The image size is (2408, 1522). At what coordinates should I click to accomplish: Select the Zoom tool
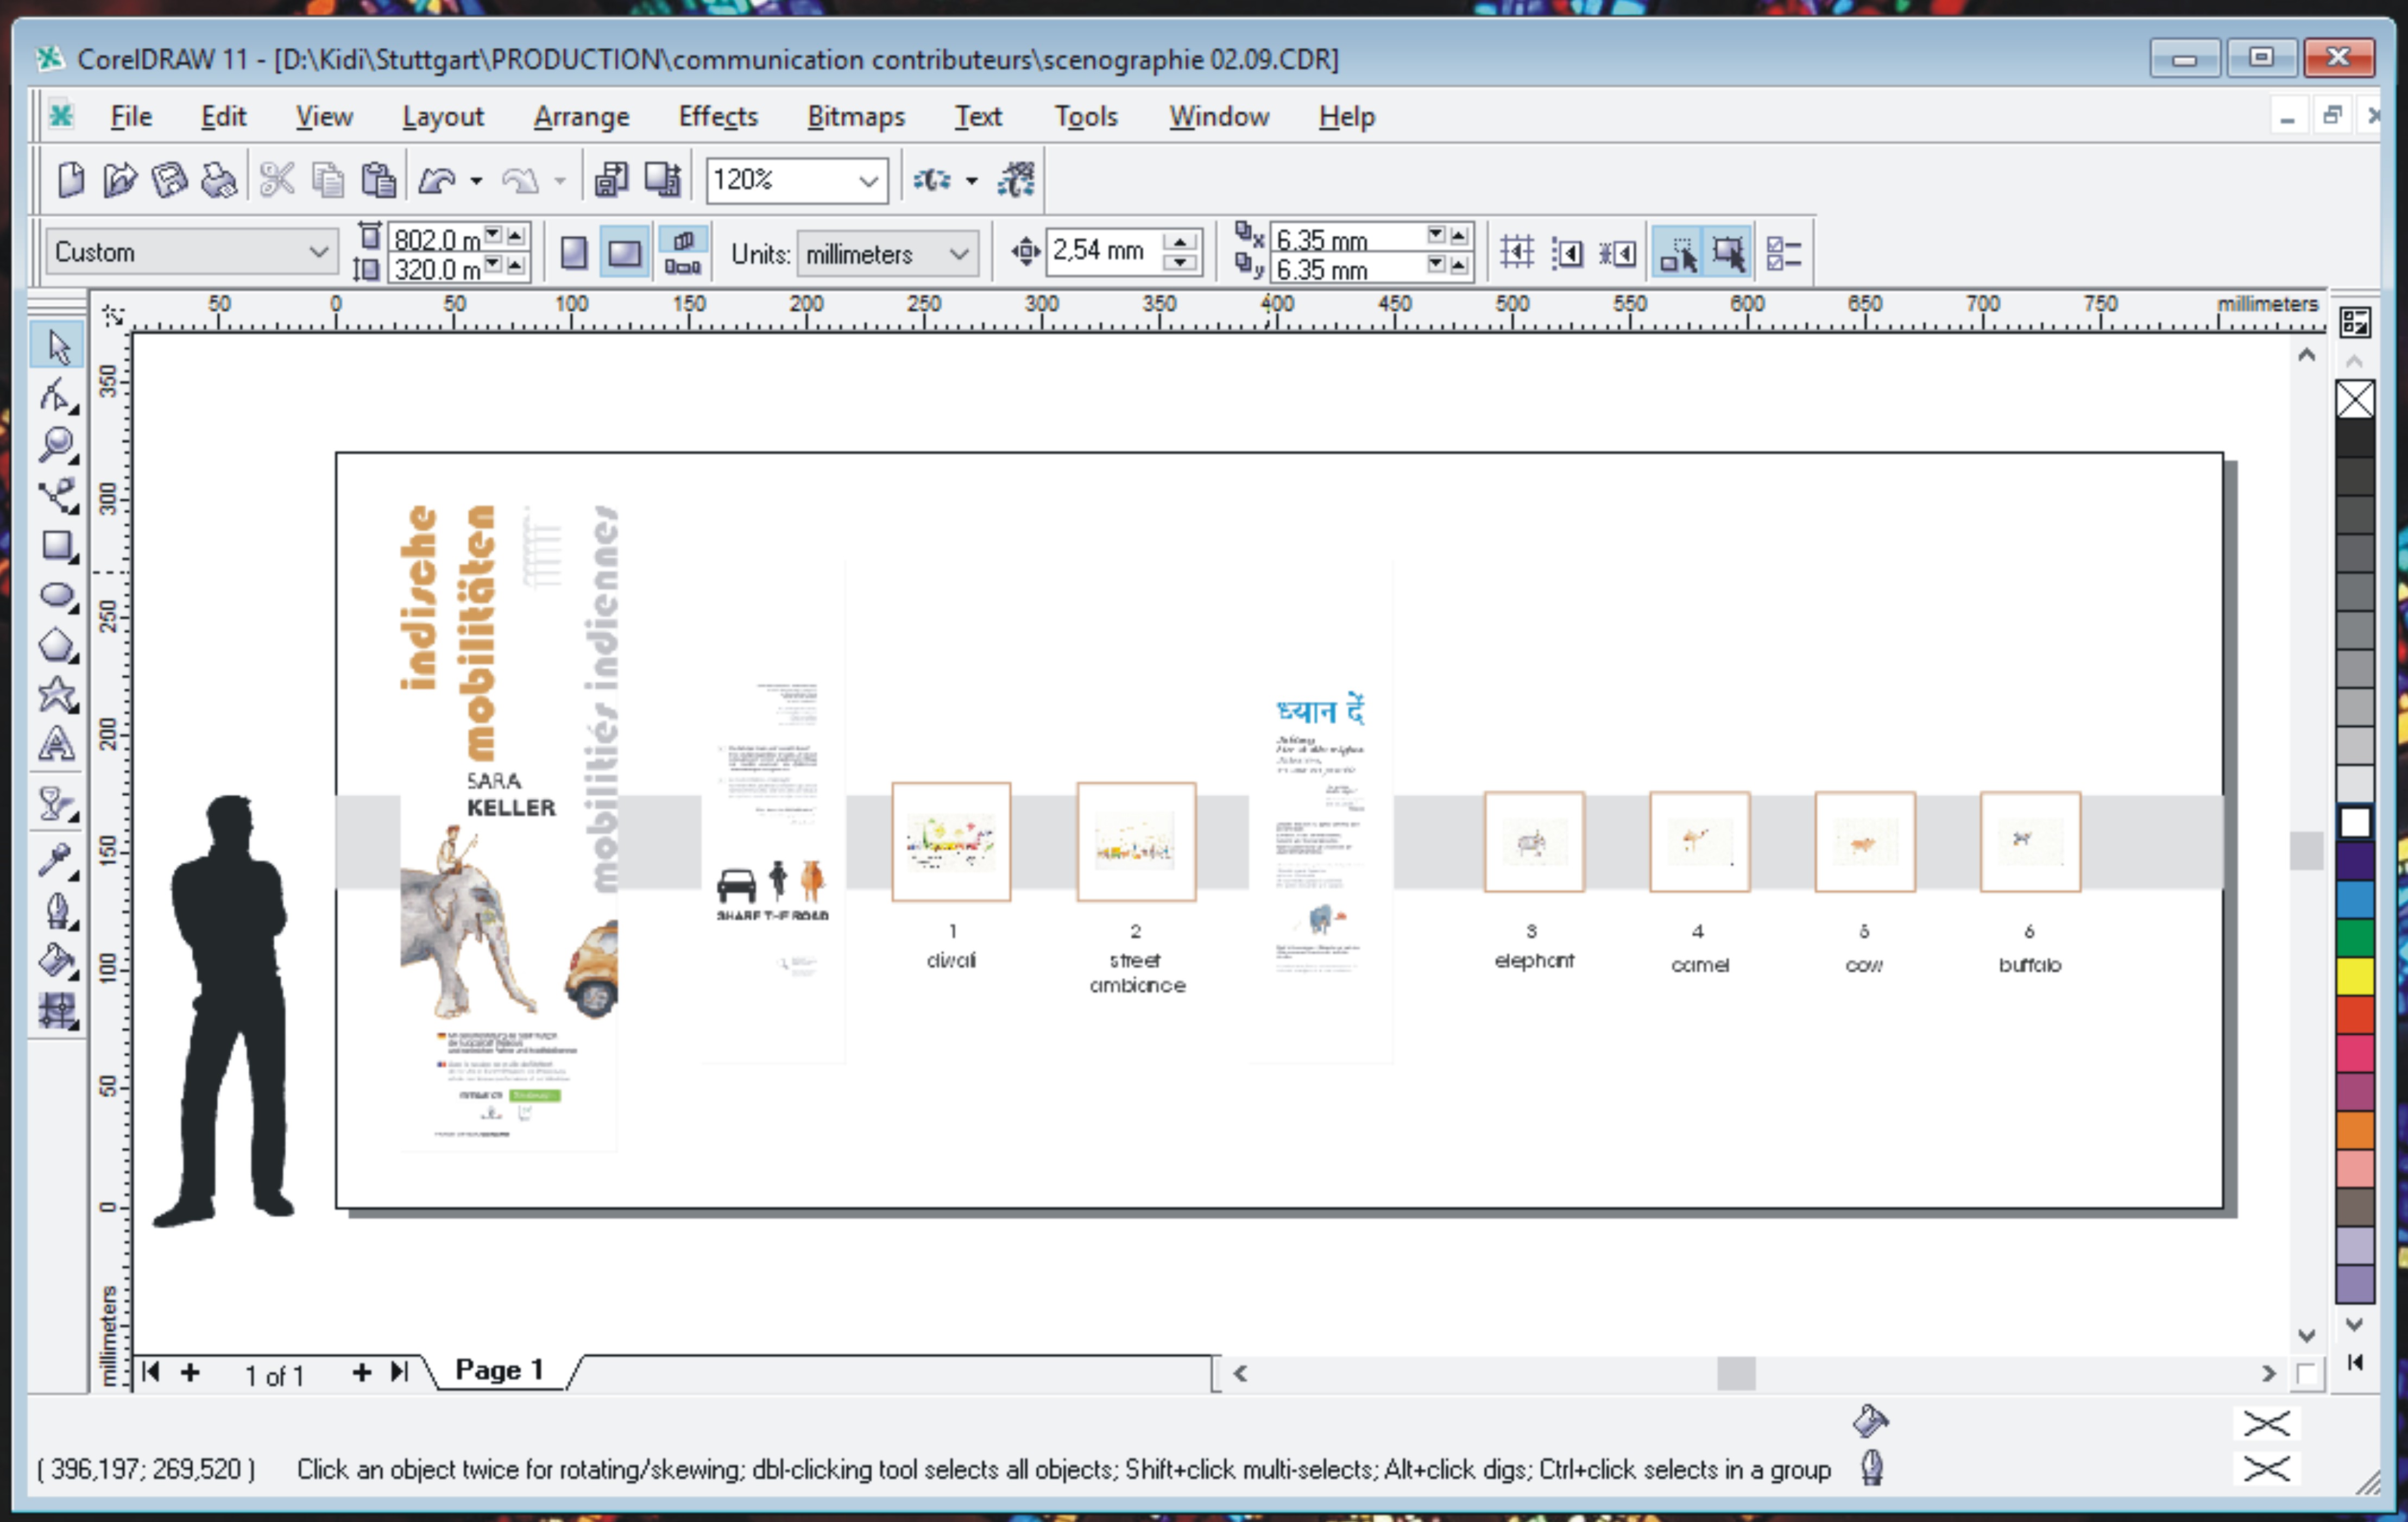[x=58, y=445]
